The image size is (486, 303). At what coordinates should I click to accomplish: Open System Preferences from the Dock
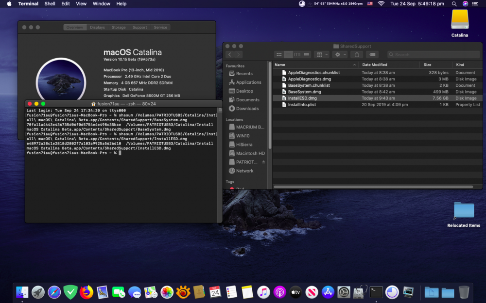click(x=344, y=292)
